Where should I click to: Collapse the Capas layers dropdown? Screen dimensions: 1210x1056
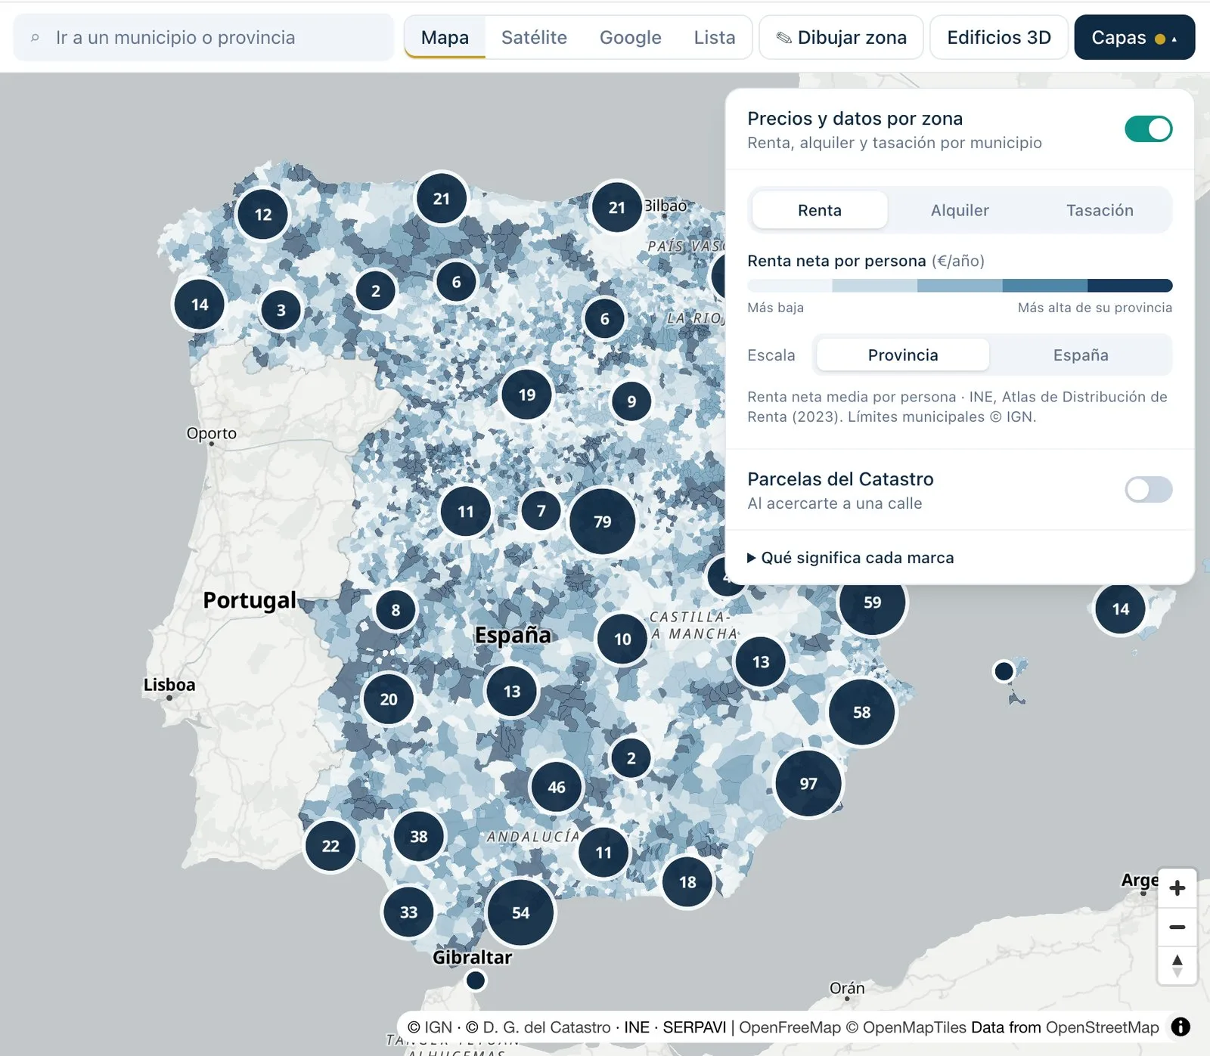tap(1134, 38)
